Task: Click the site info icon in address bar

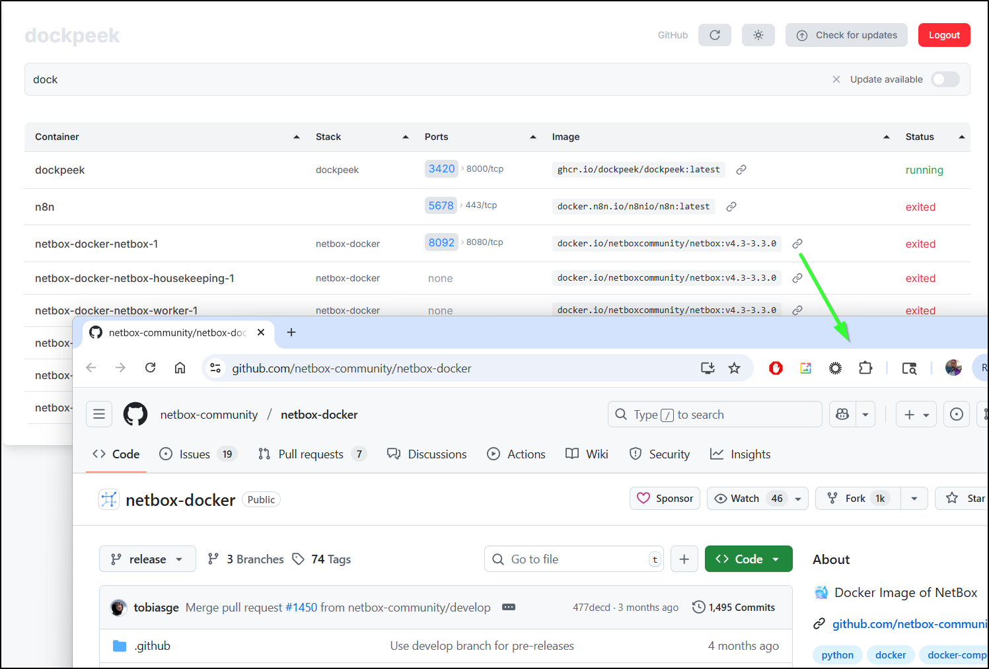Action: pyautogui.click(x=215, y=368)
